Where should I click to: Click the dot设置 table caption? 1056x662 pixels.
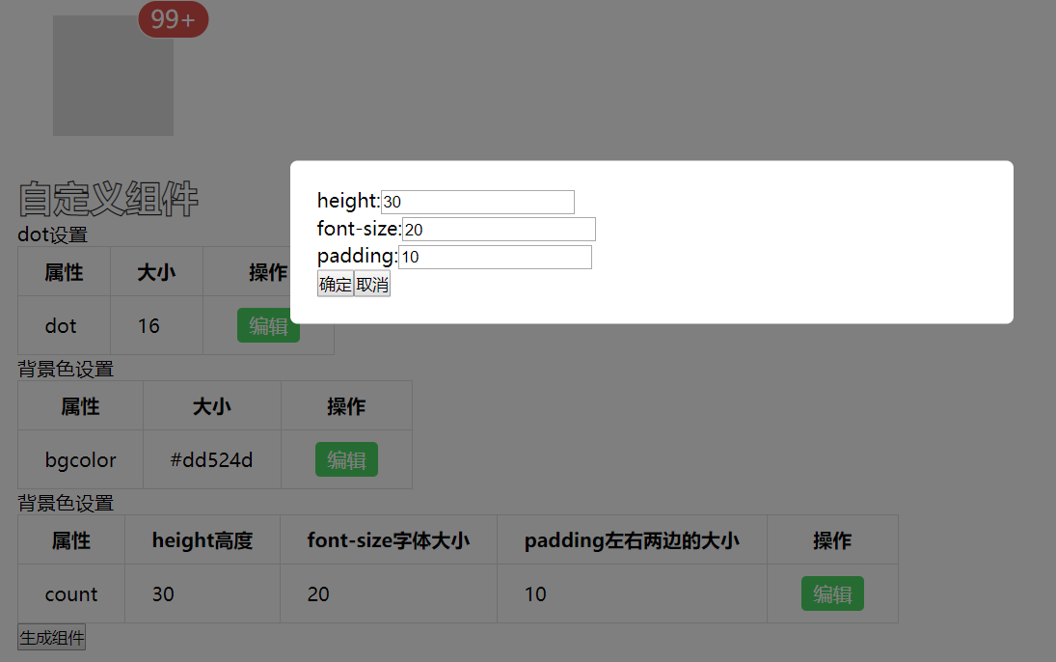click(52, 234)
